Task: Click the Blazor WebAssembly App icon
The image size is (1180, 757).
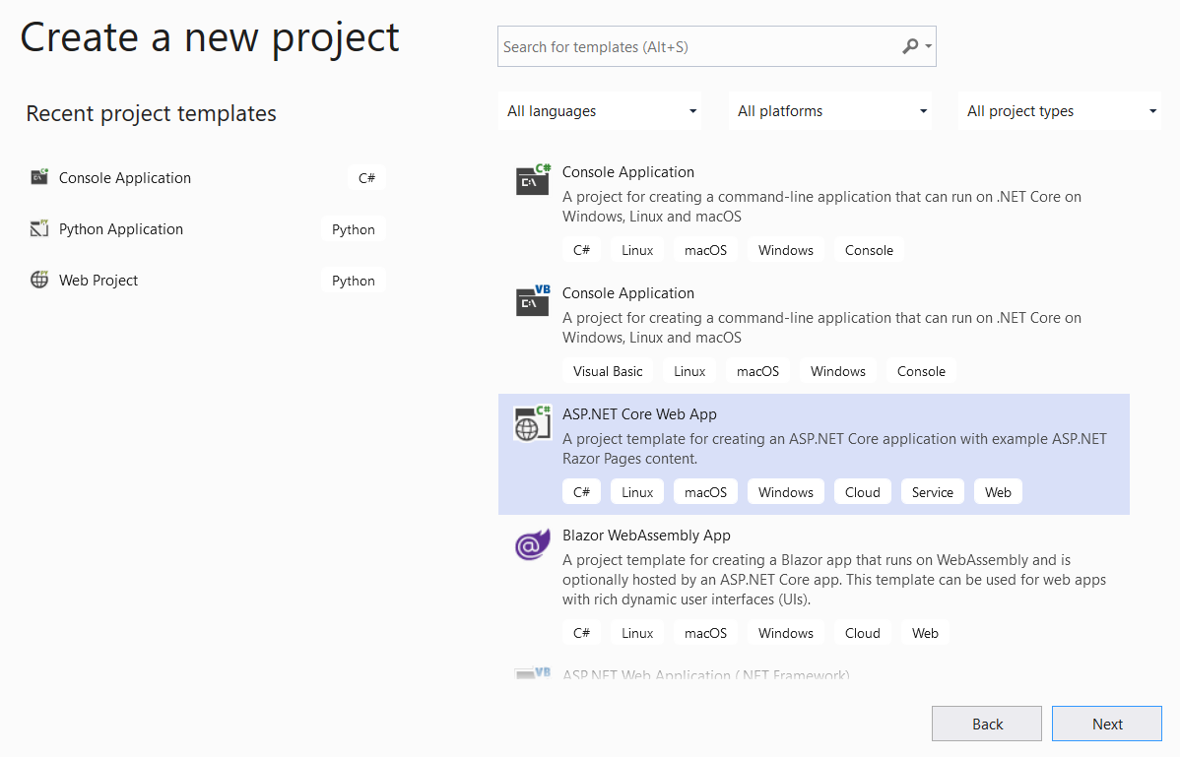Action: pyautogui.click(x=532, y=544)
